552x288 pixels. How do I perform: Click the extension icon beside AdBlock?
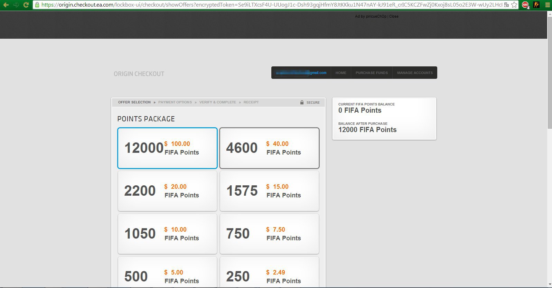[536, 5]
